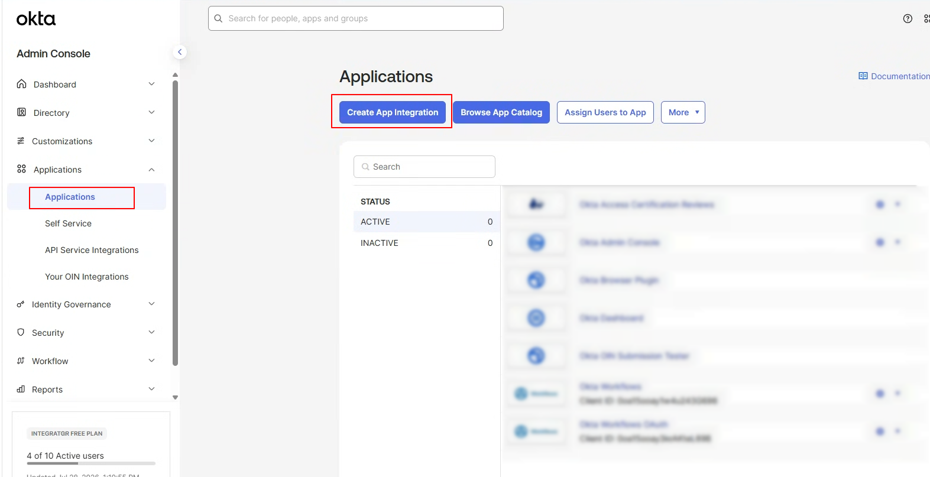
Task: Click the 4 of 10 Active users text
Action: point(65,456)
